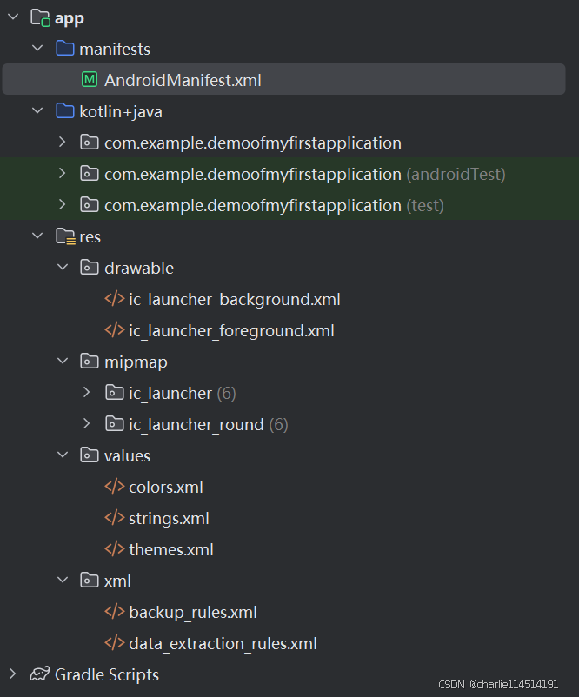Screen dimensions: 579x697
Task: Click the xml folder icon
Action: [x=90, y=581]
